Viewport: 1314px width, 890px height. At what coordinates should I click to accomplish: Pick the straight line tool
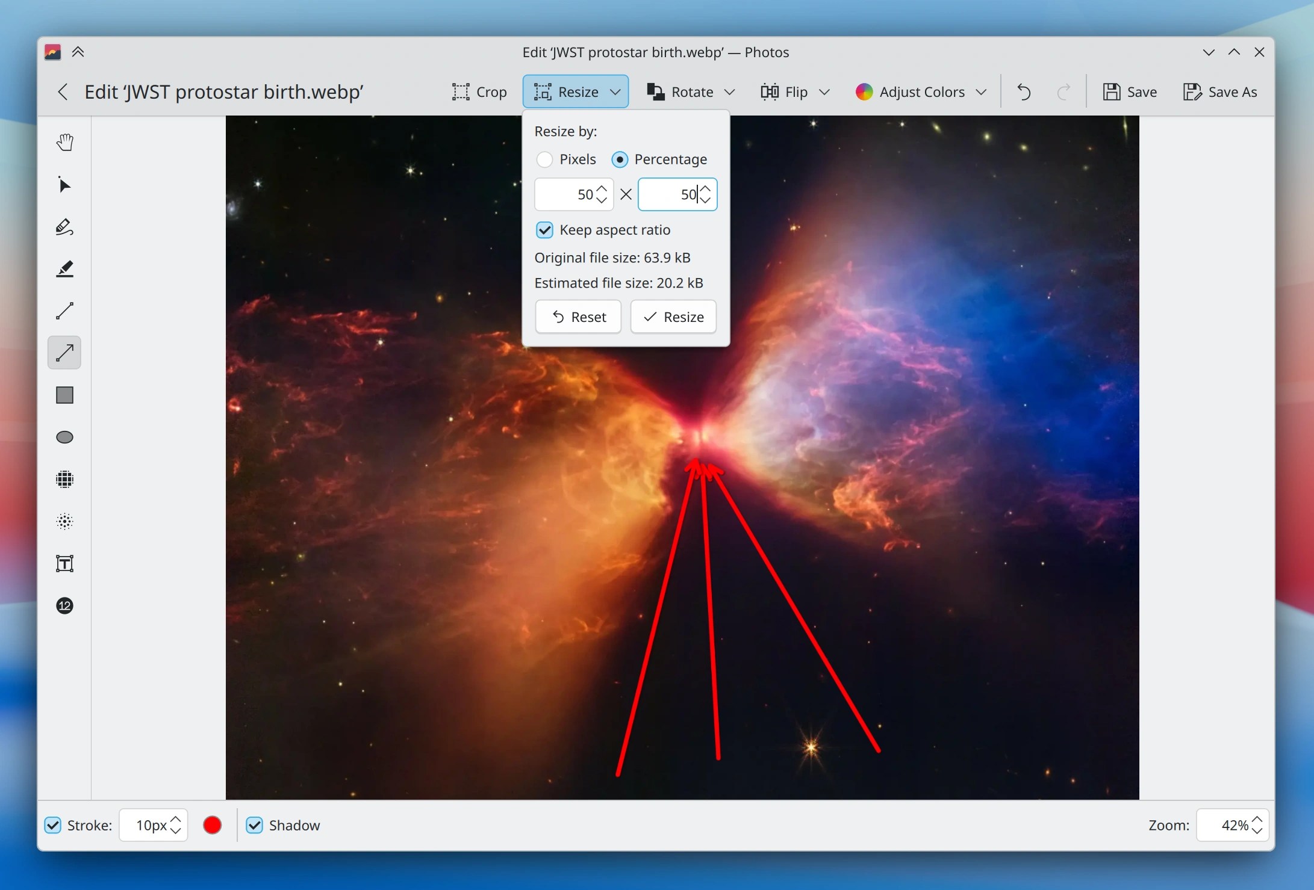pyautogui.click(x=64, y=311)
